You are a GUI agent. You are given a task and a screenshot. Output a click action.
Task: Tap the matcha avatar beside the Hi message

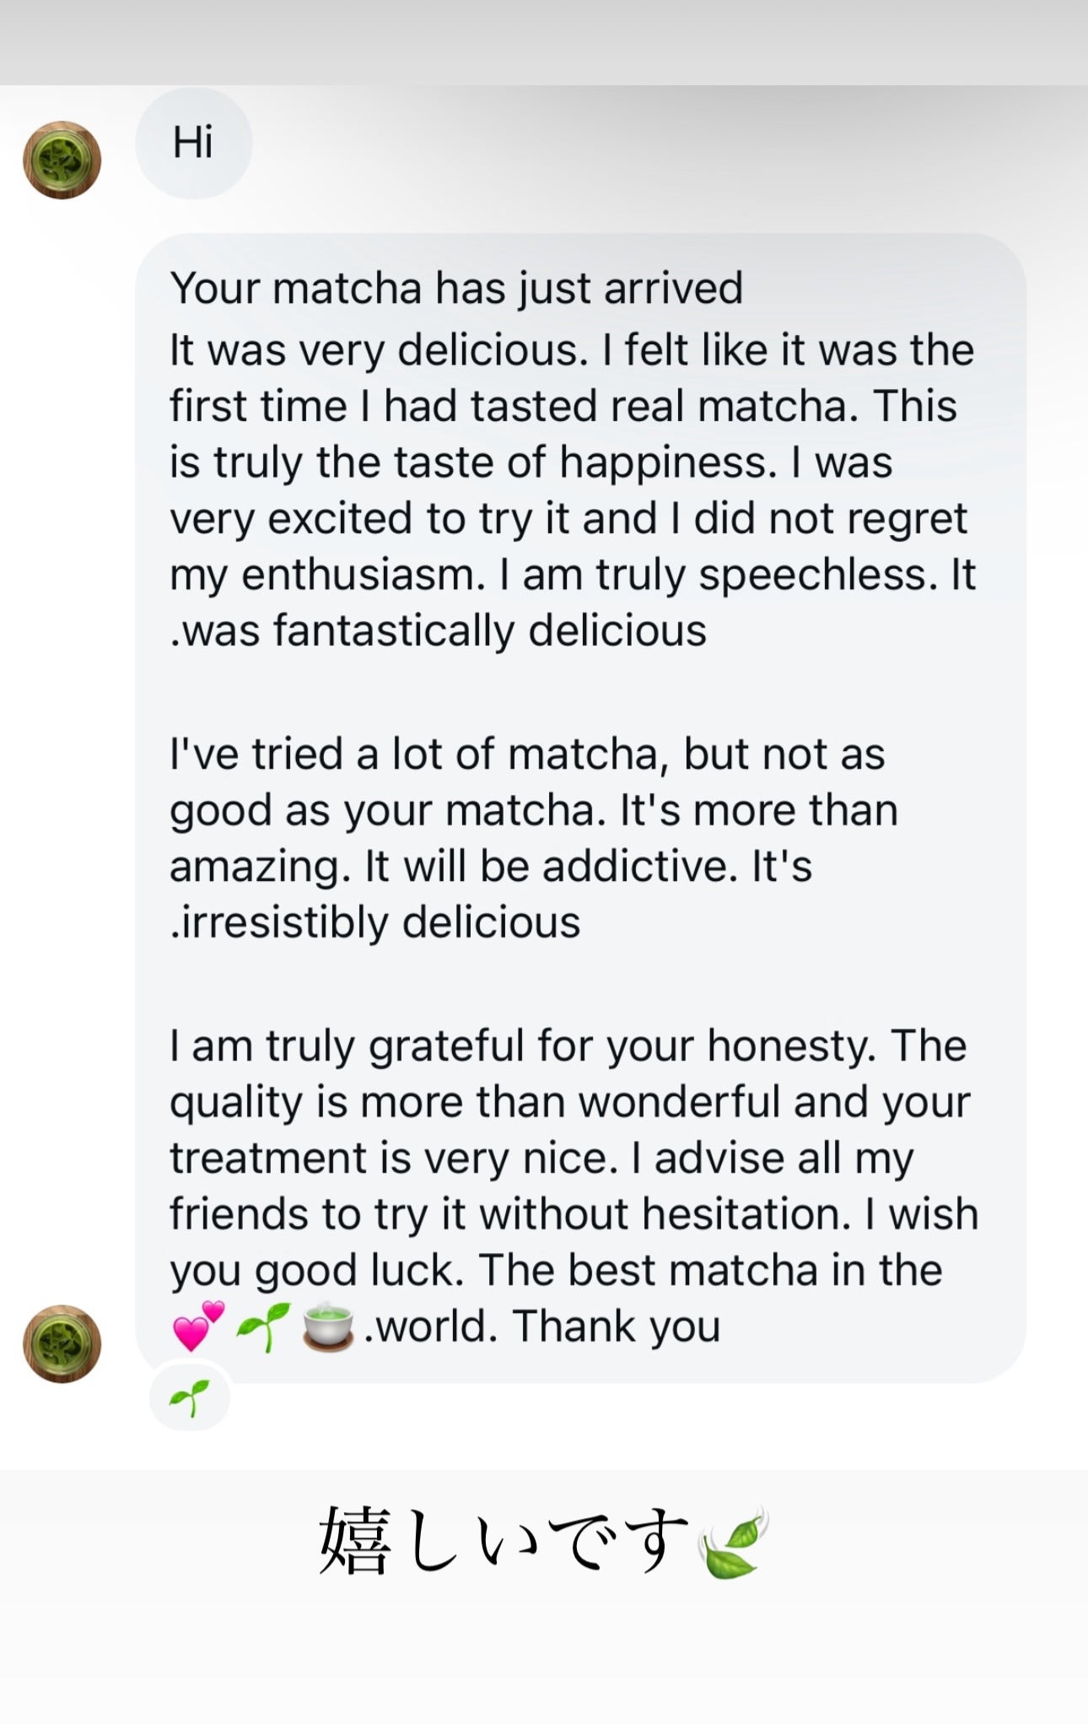(62, 160)
